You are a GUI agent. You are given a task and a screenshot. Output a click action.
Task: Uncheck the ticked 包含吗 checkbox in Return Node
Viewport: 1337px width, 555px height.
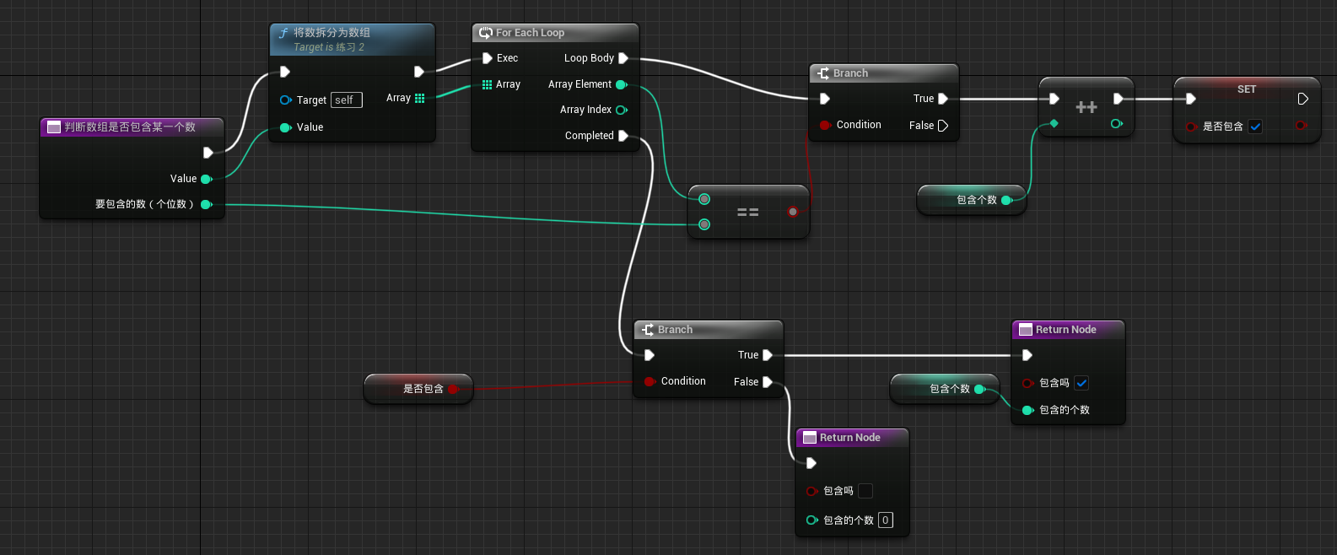point(1081,383)
